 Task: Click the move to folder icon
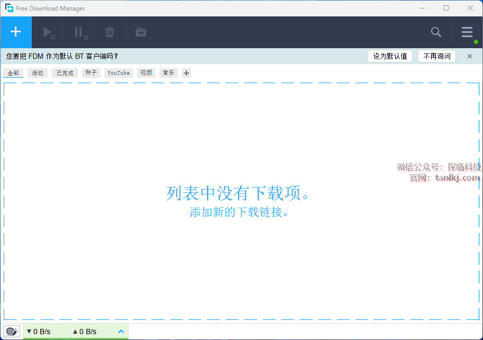coord(141,32)
